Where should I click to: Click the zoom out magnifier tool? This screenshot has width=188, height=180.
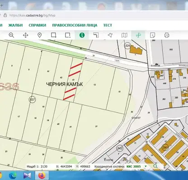[11, 35]
